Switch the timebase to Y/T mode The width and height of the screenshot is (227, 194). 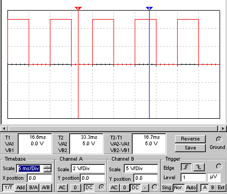point(8,188)
